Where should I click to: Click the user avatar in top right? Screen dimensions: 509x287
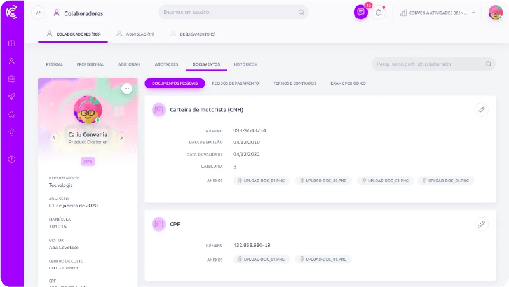495,13
